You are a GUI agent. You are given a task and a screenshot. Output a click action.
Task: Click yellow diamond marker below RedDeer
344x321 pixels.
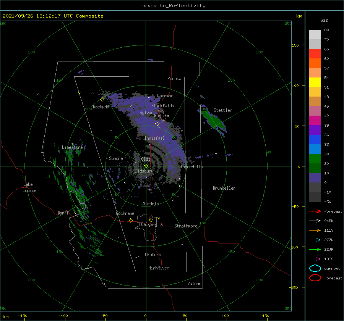coord(157,124)
